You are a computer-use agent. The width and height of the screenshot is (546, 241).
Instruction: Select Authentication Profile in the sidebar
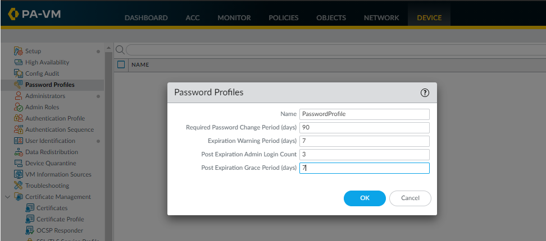pos(54,118)
